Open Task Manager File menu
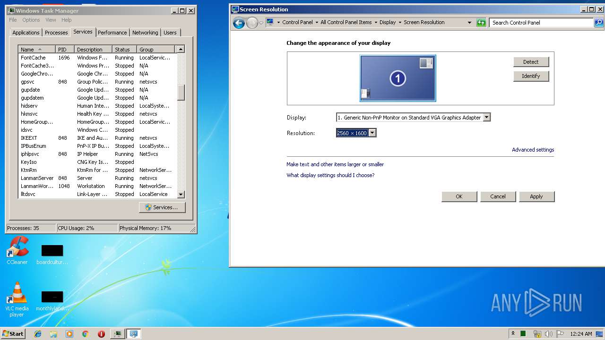 tap(13, 20)
